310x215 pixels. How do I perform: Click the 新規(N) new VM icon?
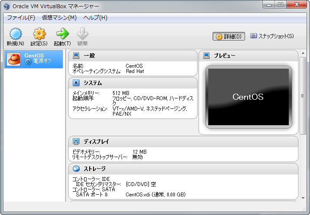click(16, 34)
